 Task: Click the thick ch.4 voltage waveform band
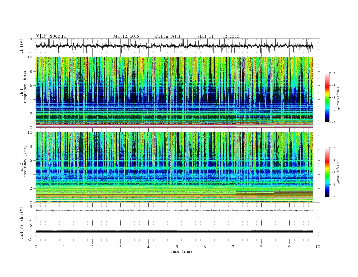pos(174,232)
